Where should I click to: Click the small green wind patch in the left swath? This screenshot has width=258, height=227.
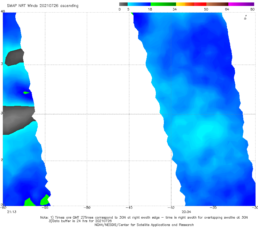26,93
